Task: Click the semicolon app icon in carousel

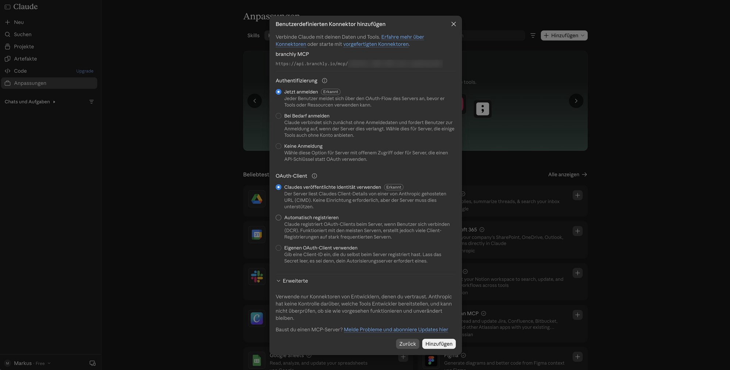Action: point(483,109)
